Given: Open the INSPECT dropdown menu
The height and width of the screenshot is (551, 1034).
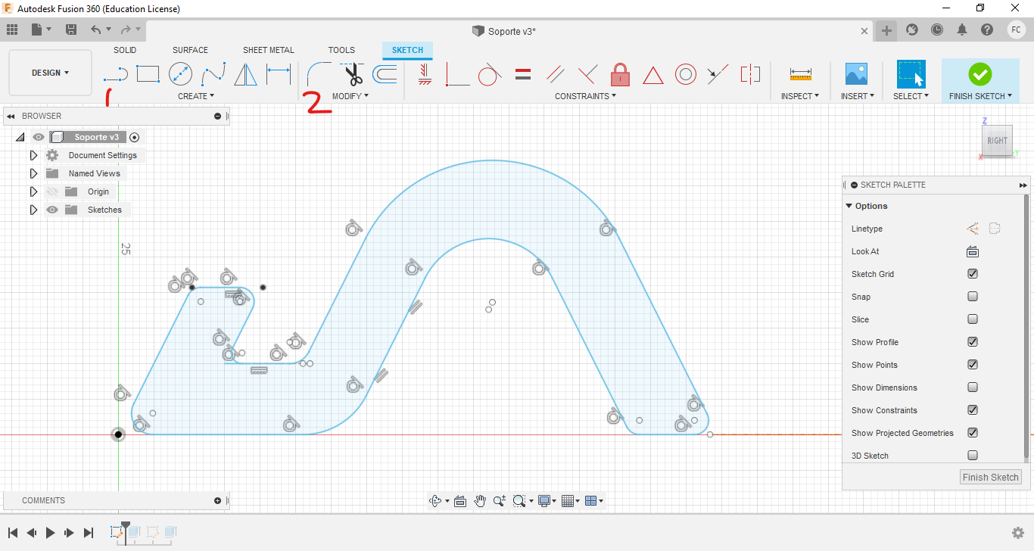Looking at the screenshot, I should tap(800, 96).
